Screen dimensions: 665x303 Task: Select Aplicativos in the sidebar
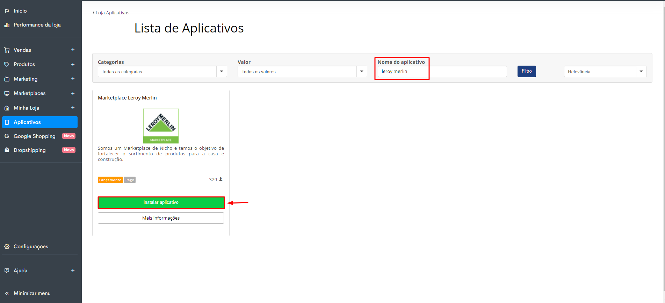[40, 122]
